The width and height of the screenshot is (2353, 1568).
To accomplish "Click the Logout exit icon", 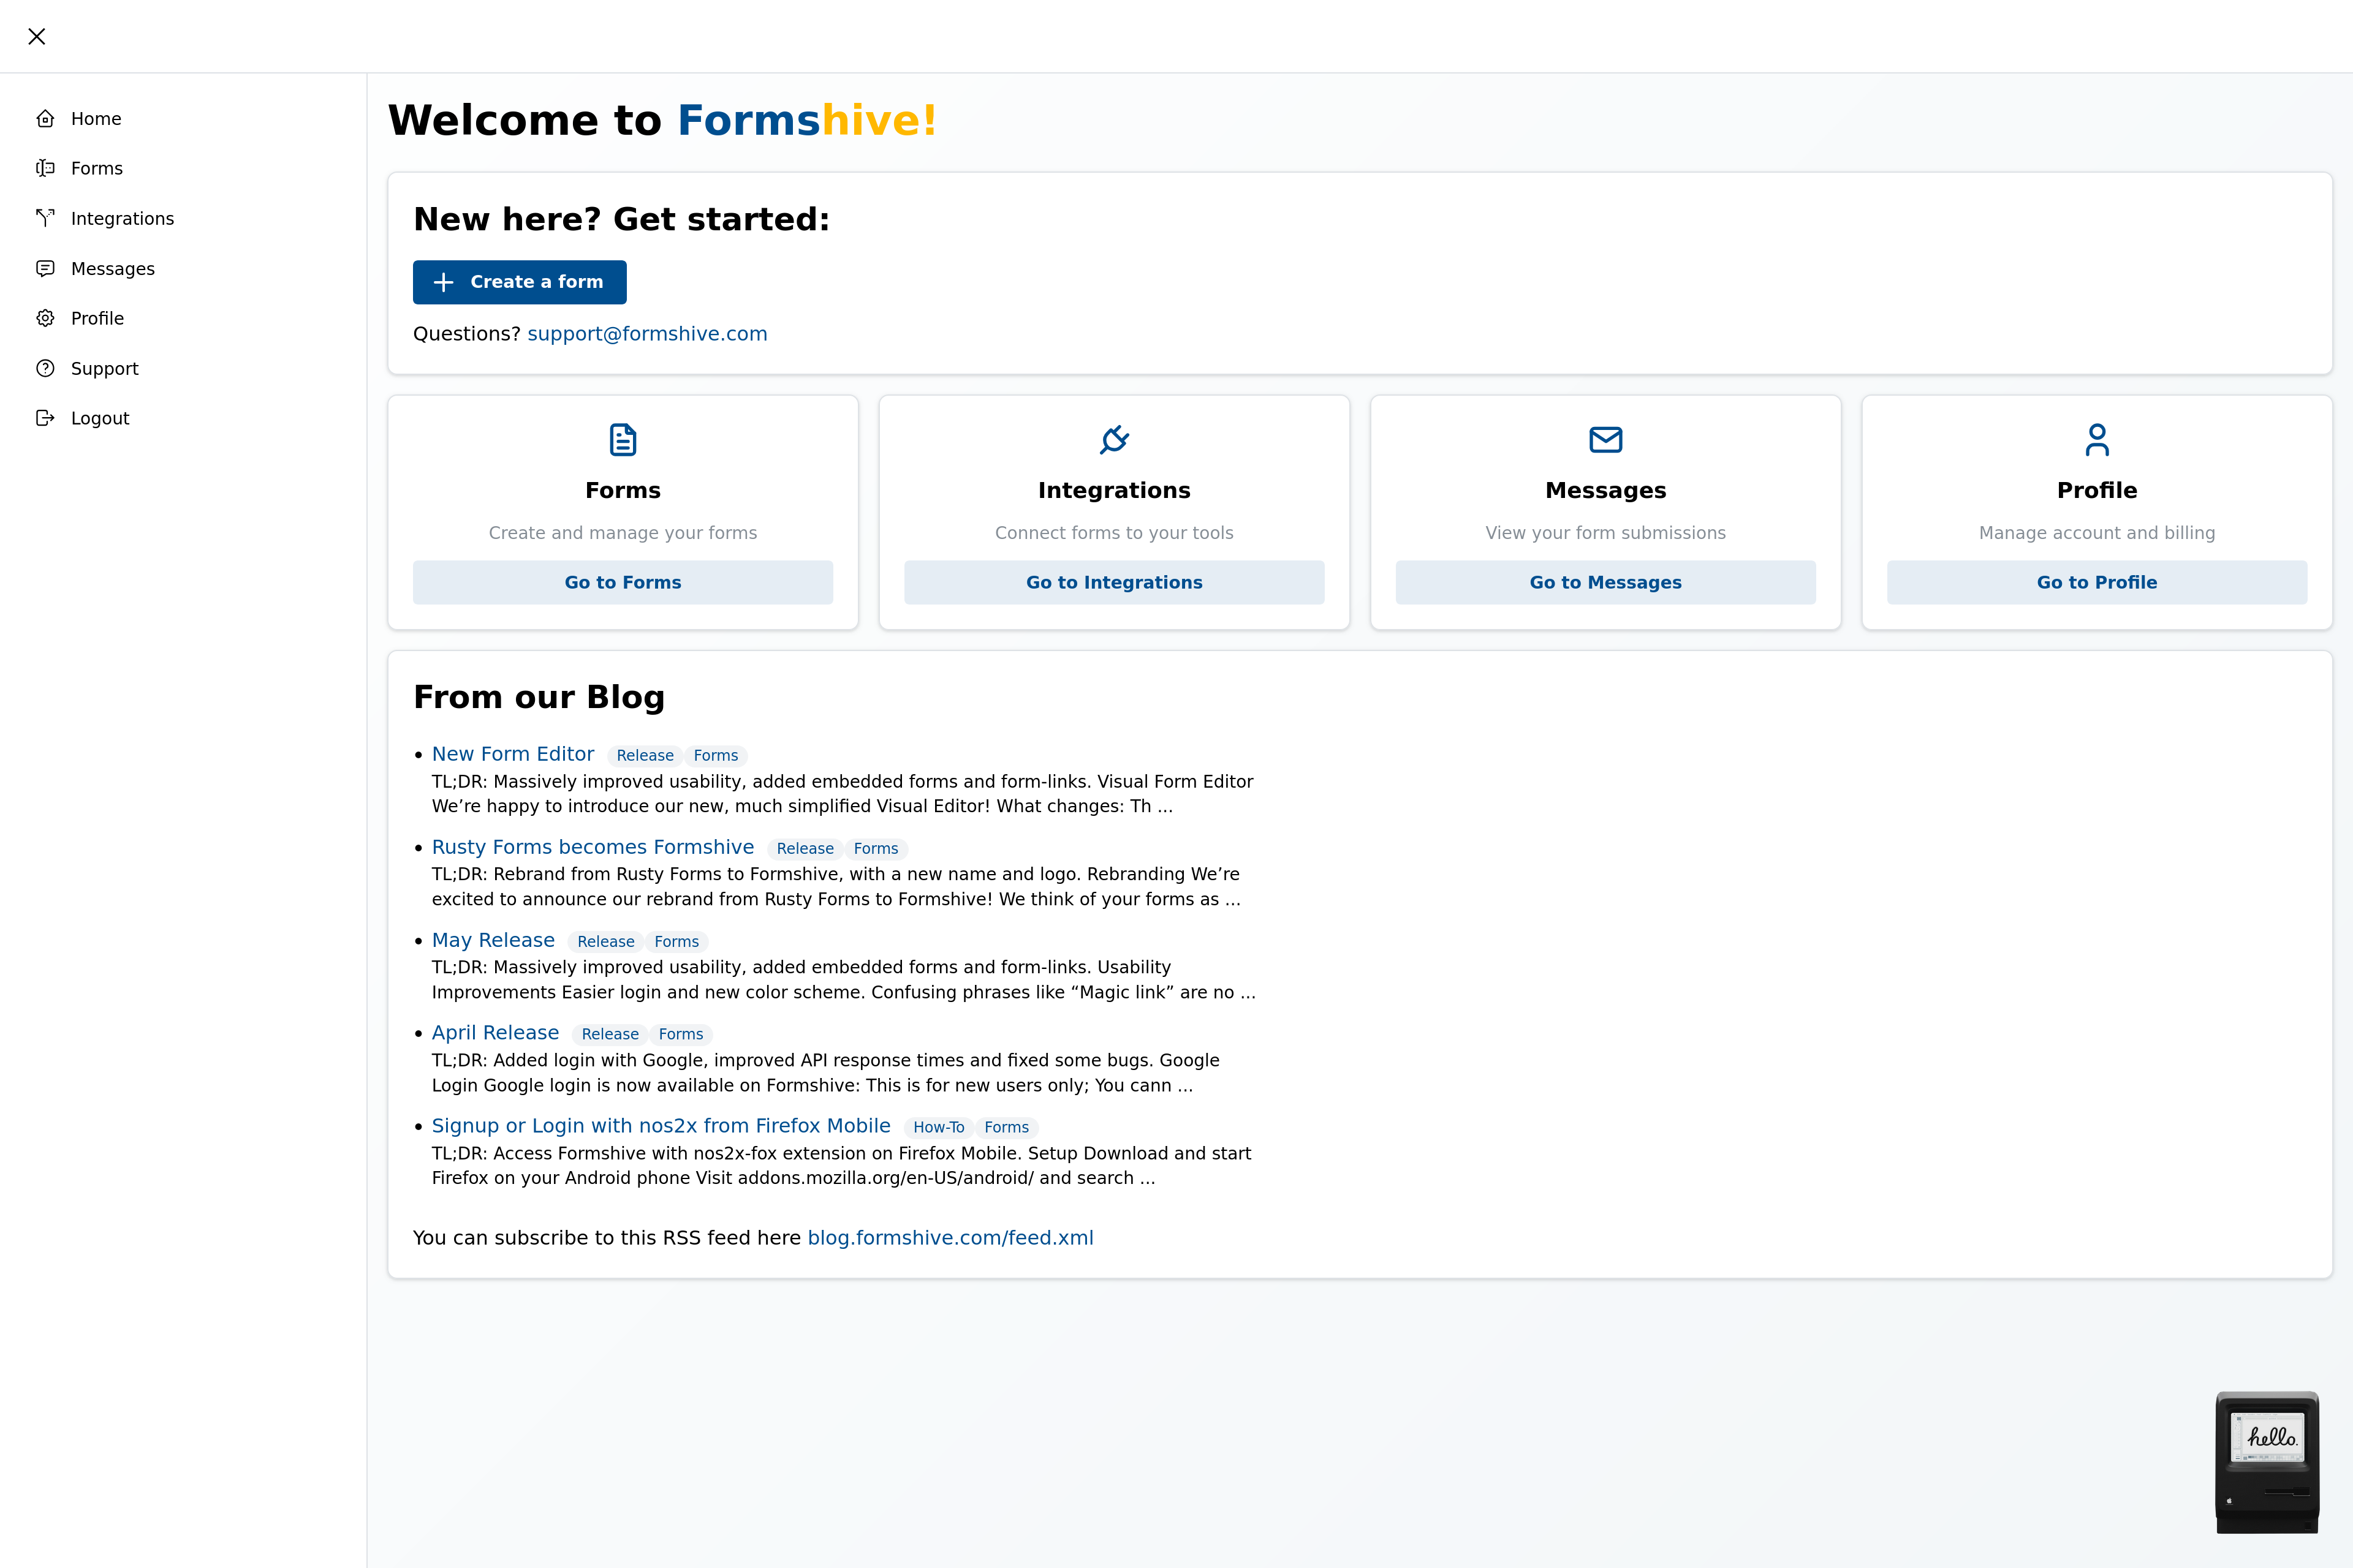I will (x=45, y=418).
